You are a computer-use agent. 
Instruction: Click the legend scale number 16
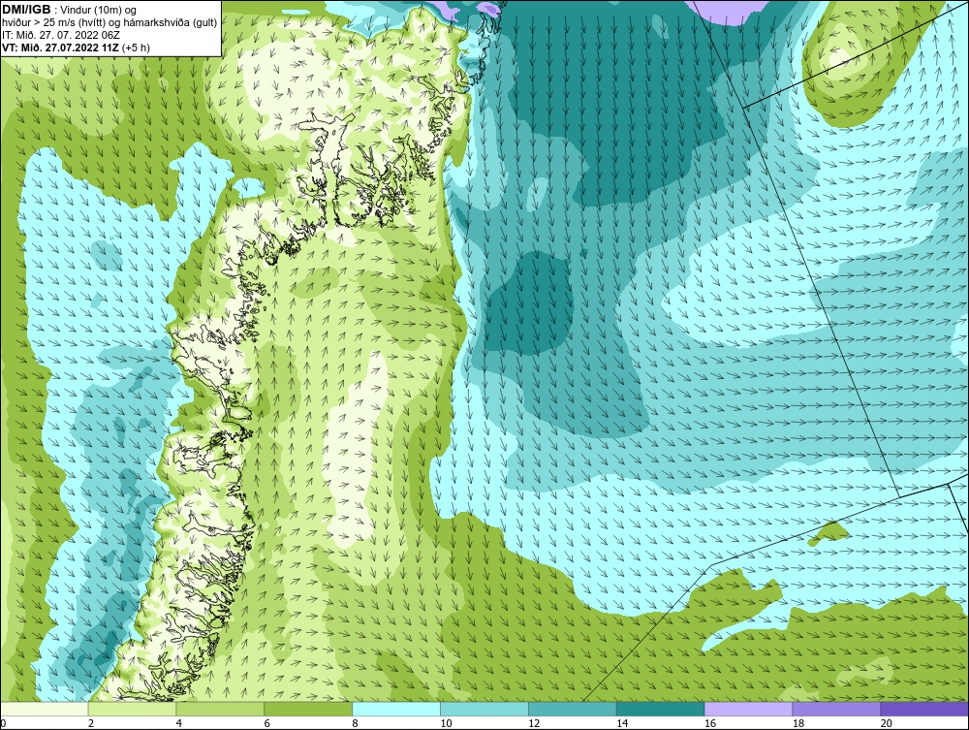click(710, 723)
